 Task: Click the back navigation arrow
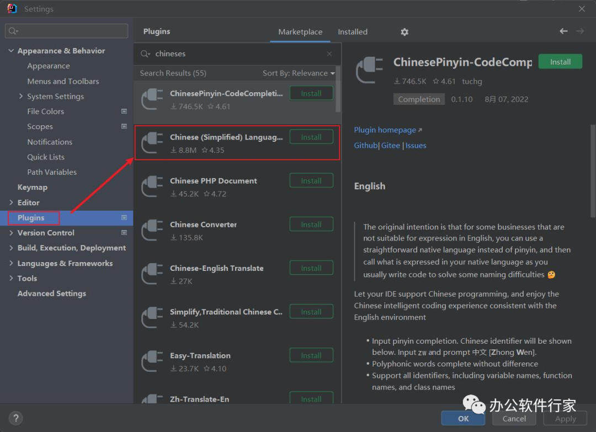coord(563,31)
